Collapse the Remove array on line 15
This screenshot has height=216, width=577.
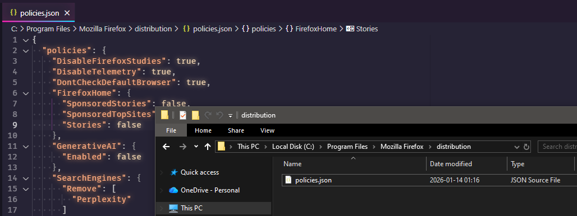tap(25, 189)
